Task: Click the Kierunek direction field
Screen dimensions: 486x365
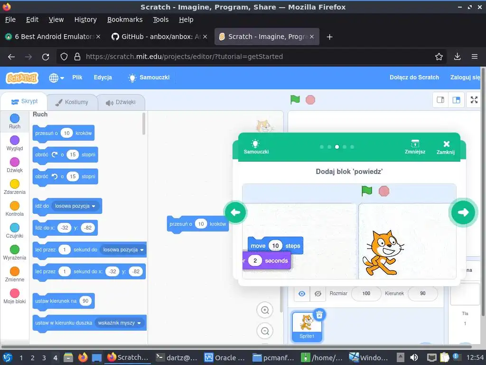Action: pos(422,293)
